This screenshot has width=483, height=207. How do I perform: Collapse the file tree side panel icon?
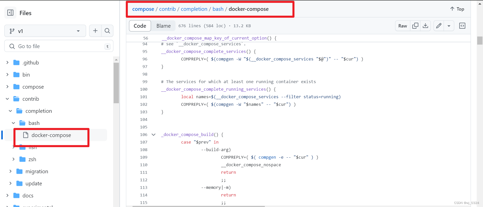10,13
